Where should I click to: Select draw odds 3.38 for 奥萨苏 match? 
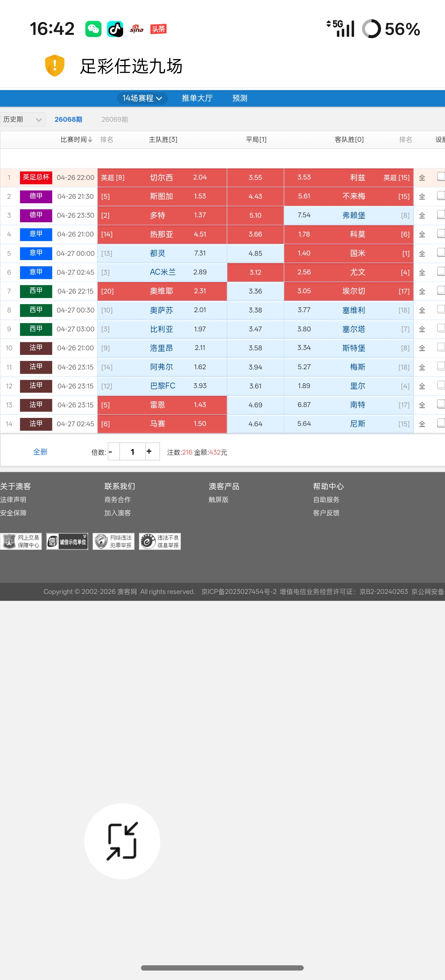pos(255,310)
